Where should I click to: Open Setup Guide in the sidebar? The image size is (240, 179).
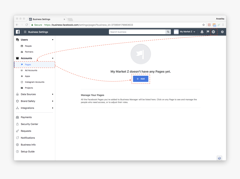(x=28, y=151)
